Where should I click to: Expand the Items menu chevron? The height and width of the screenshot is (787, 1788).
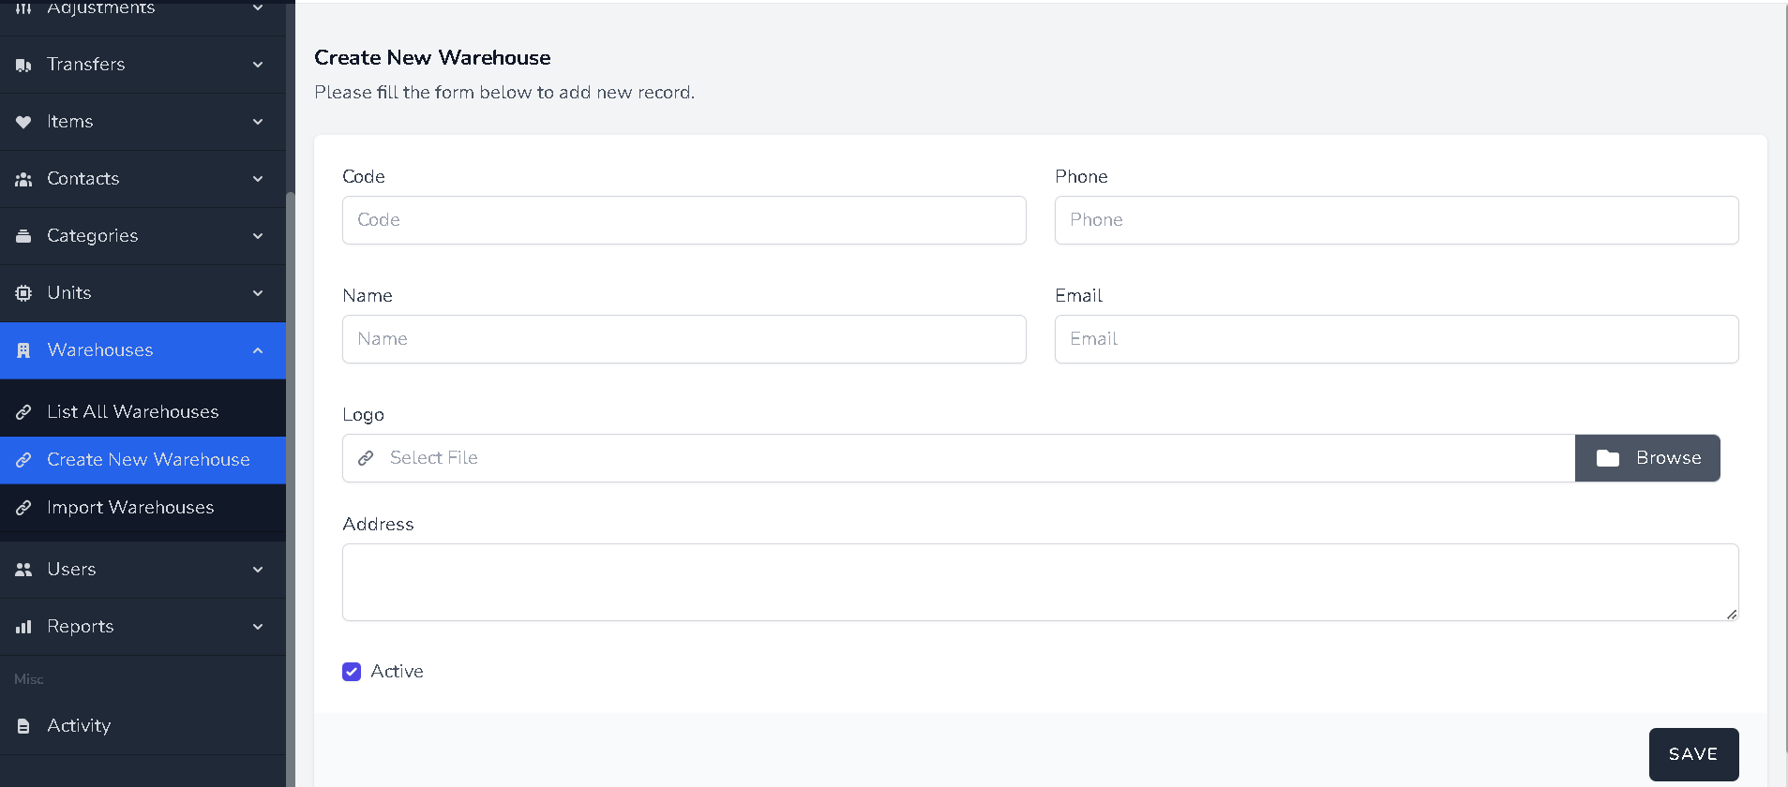258,122
